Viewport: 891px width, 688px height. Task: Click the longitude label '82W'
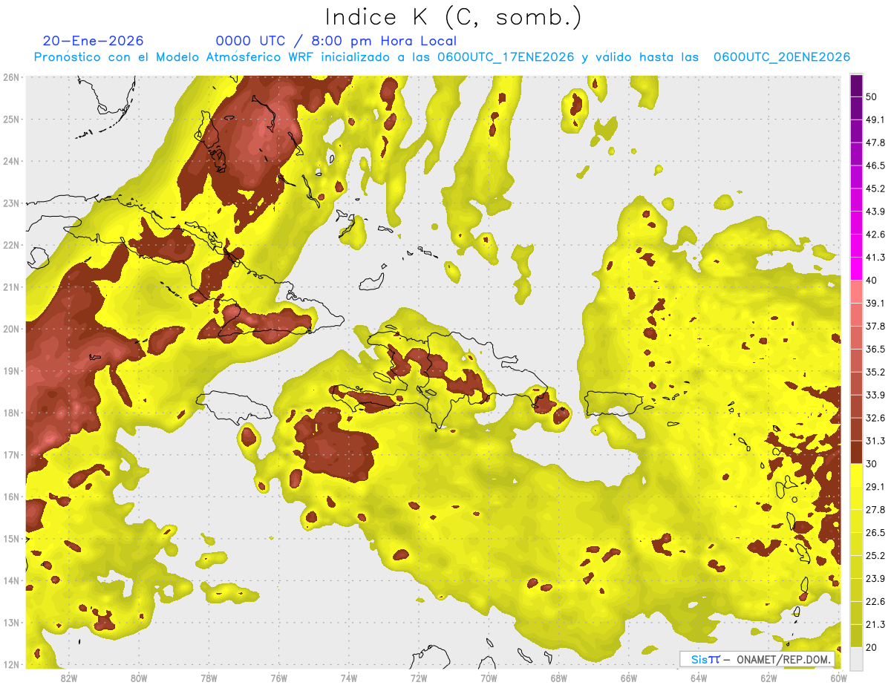(68, 678)
